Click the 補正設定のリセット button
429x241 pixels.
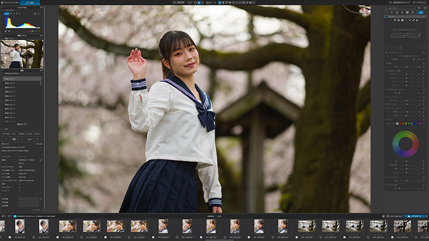click(399, 3)
